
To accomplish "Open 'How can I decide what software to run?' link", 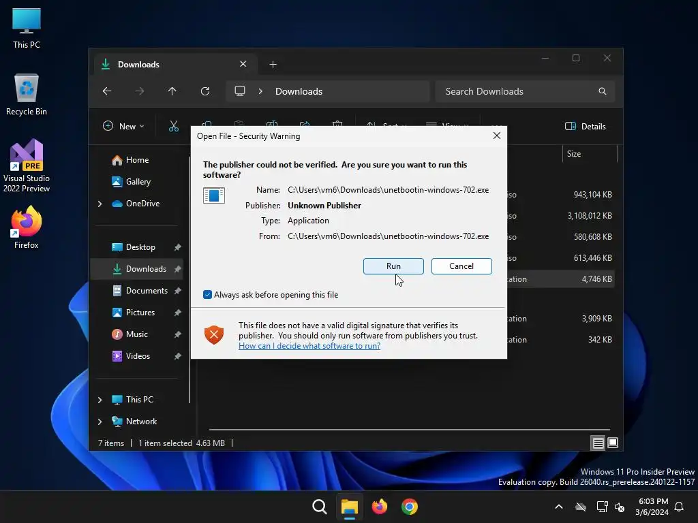I will coord(309,345).
